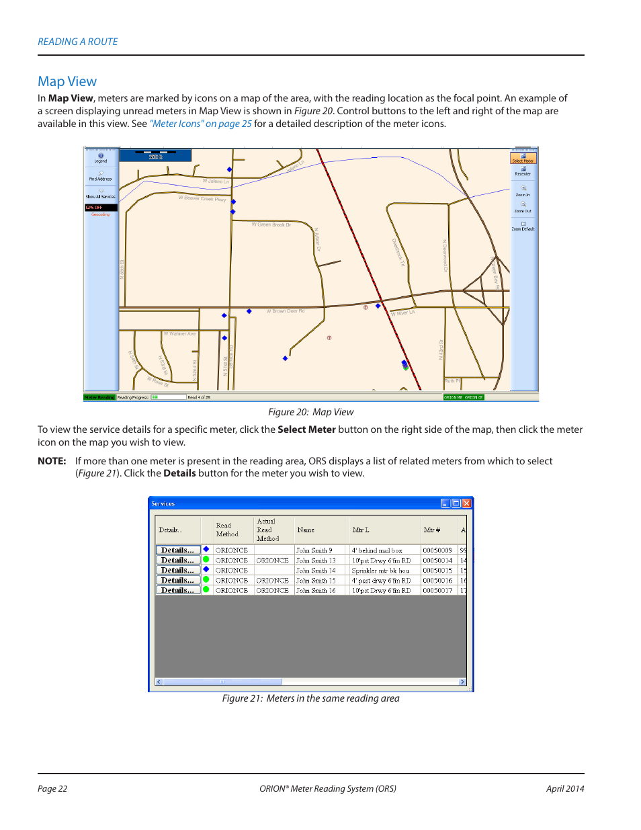Click the Mtr # column header
641x830 pixels.
(x=439, y=530)
